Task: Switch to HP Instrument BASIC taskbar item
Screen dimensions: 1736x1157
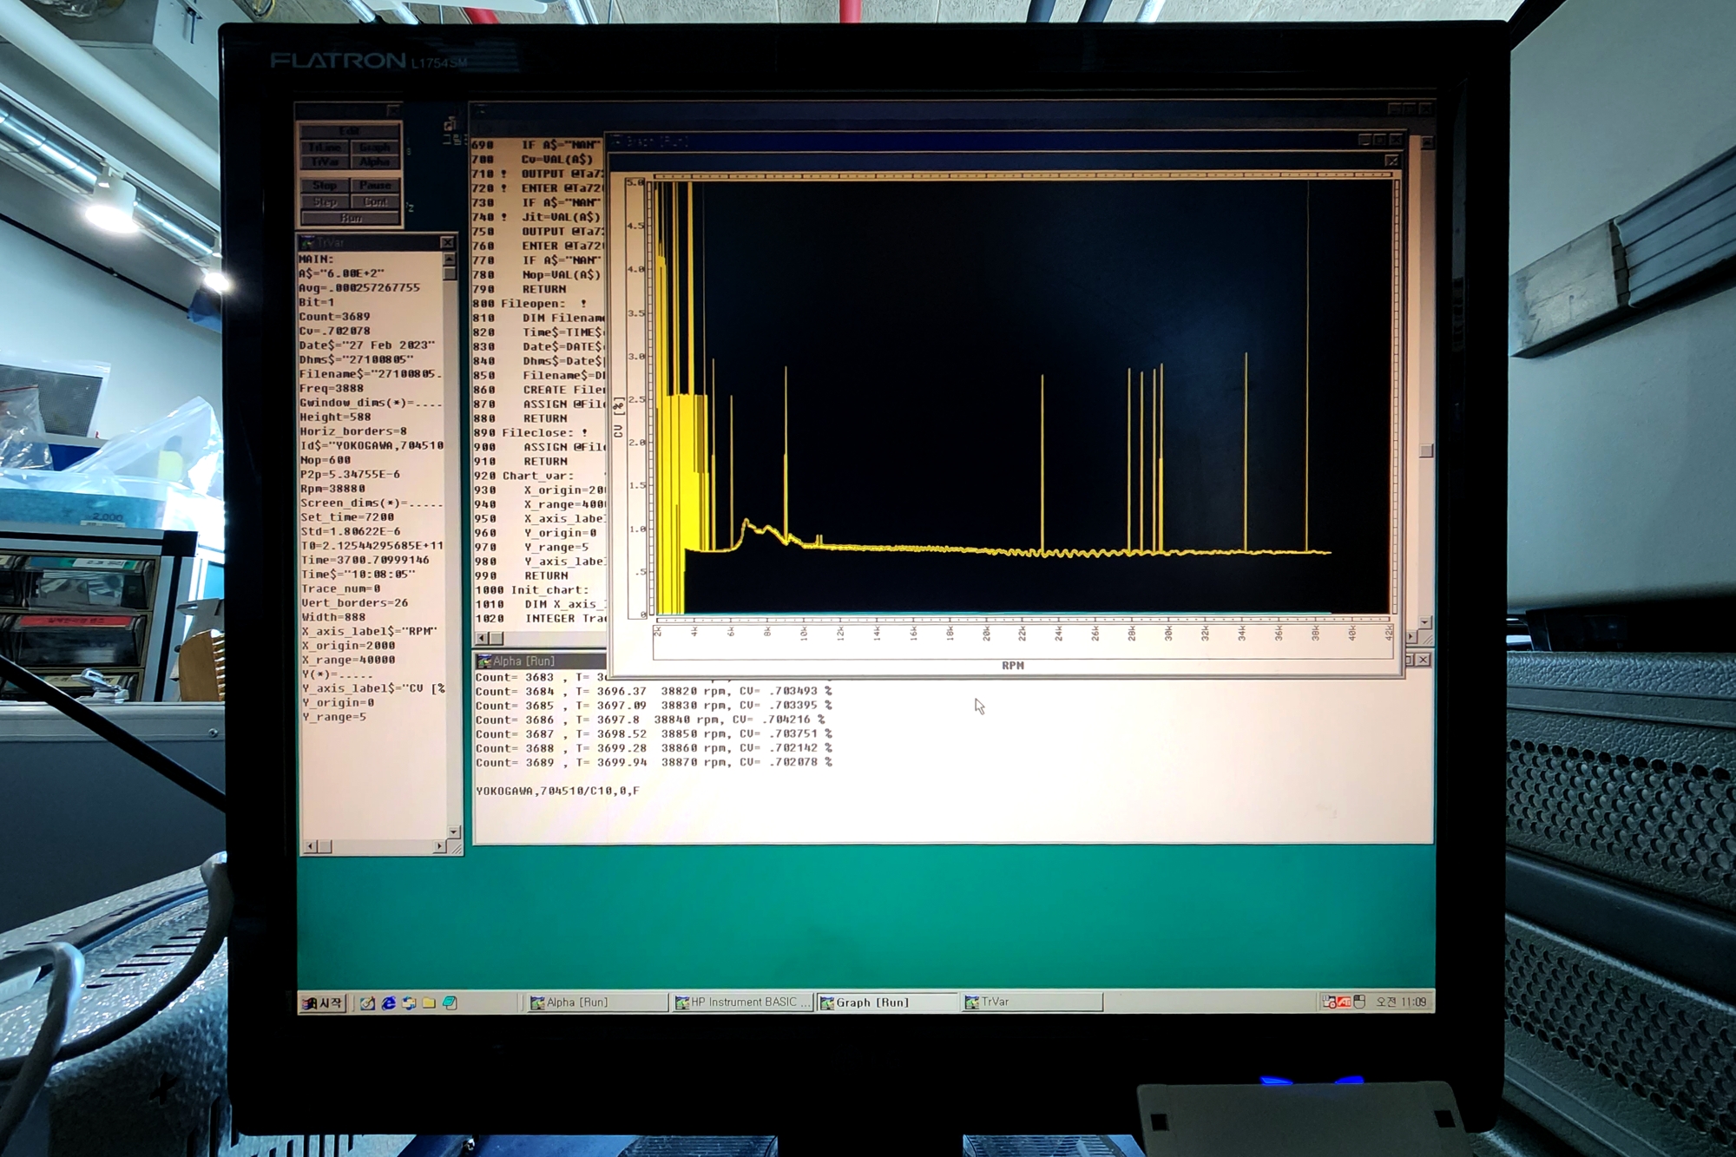Action: pos(742,1003)
